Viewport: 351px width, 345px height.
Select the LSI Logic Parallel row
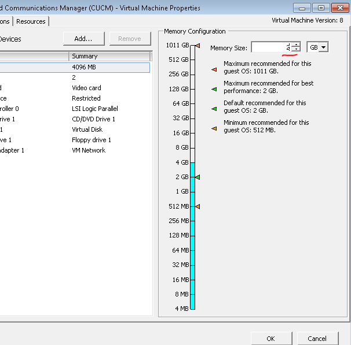[75, 109]
